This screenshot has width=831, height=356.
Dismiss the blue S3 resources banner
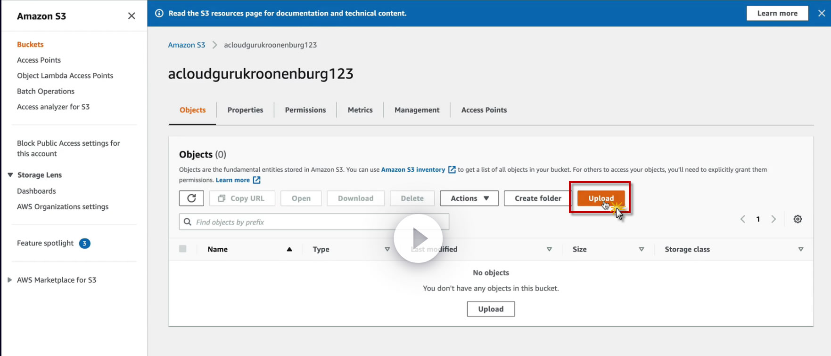[822, 13]
